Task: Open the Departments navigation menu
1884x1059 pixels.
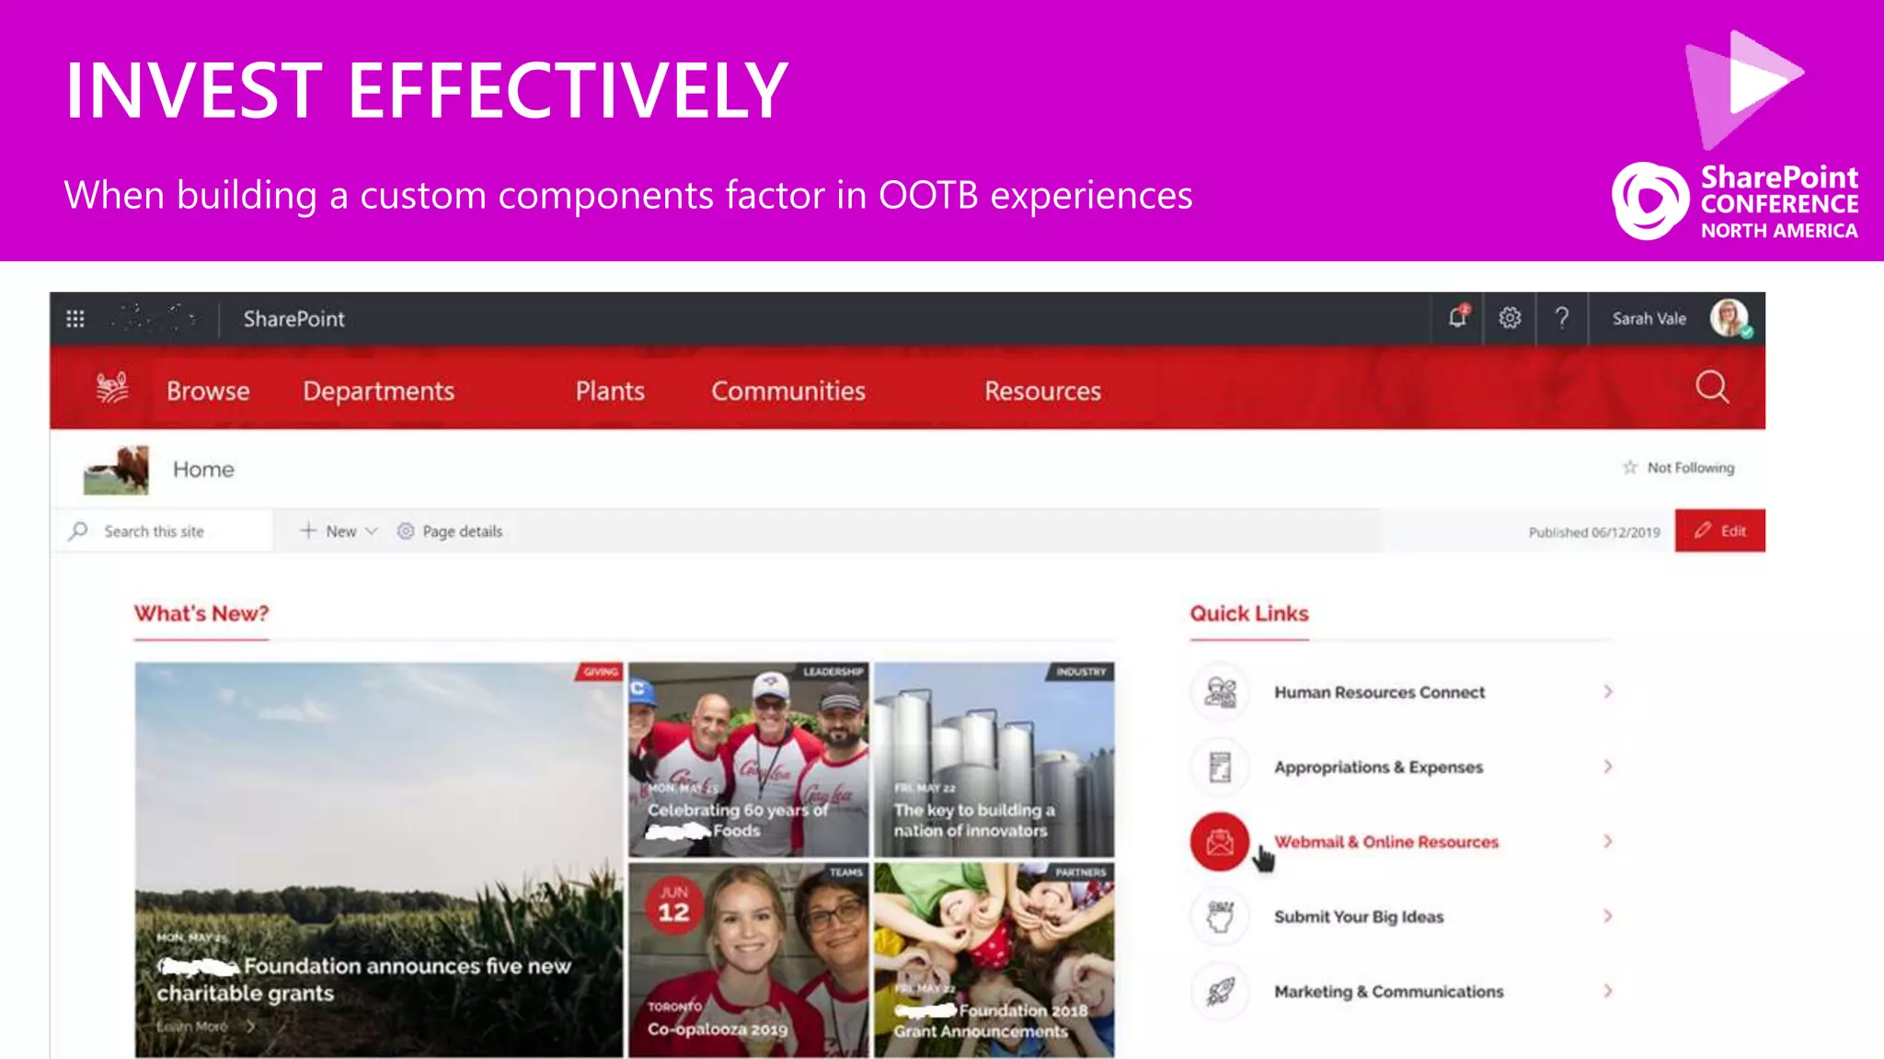Action: tap(378, 392)
